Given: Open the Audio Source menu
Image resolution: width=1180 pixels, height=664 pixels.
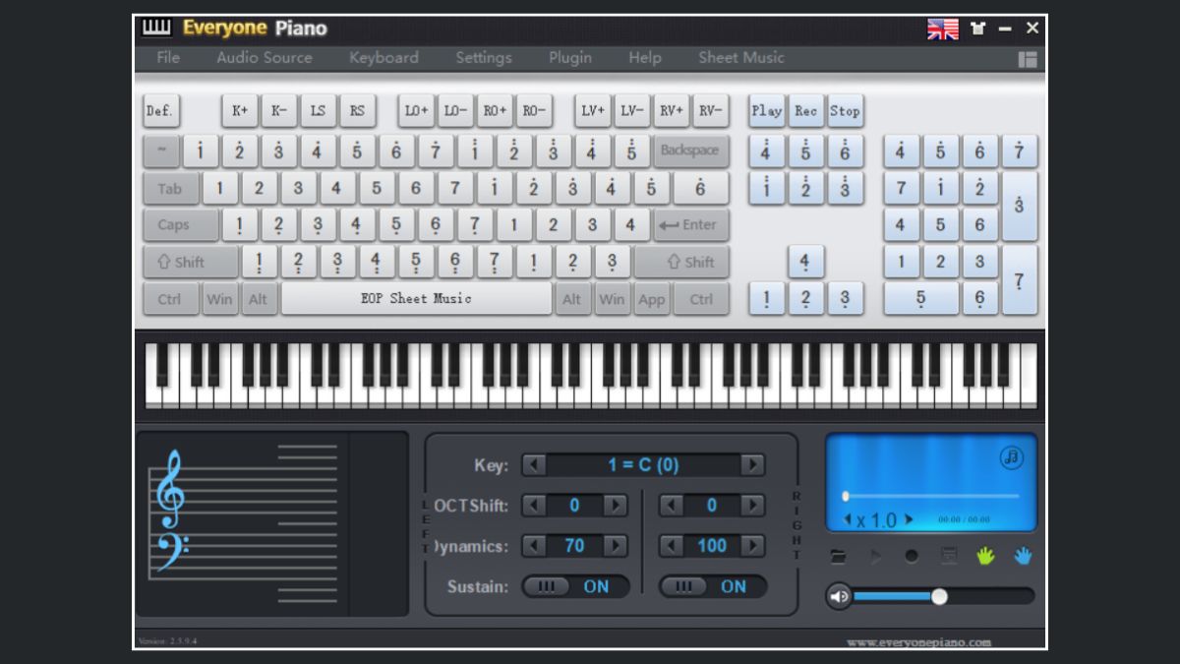Looking at the screenshot, I should pyautogui.click(x=265, y=58).
